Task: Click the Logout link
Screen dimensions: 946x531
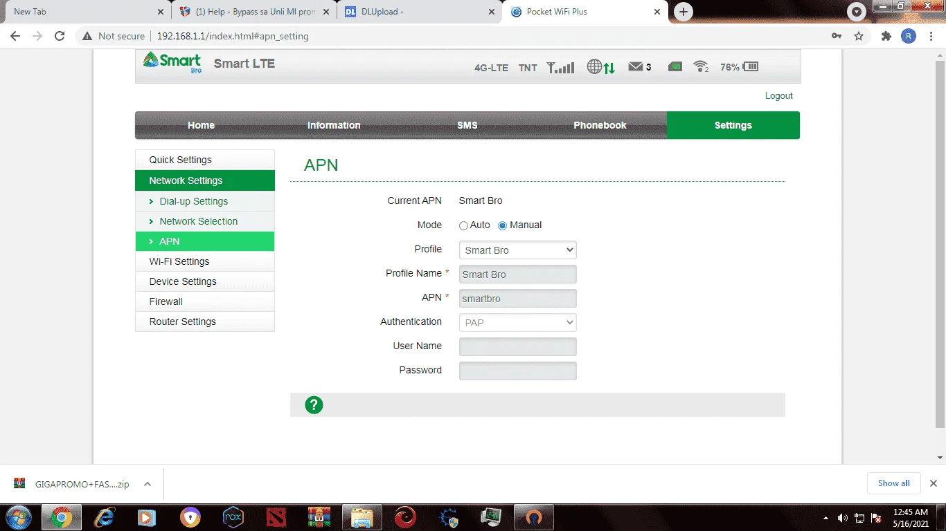Action: [779, 96]
